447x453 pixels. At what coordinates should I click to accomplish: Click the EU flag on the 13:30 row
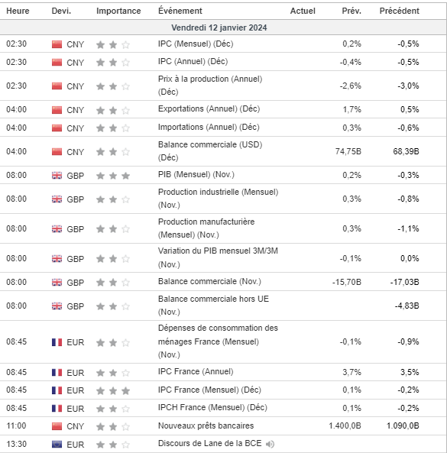point(57,445)
